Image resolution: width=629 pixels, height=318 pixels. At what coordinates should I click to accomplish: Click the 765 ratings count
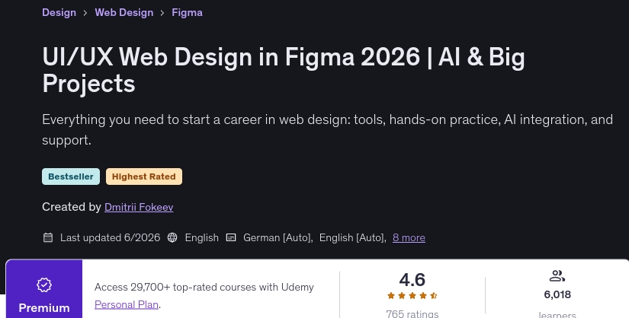coord(412,313)
